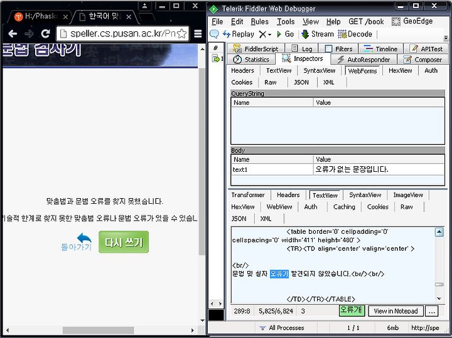Select request Raw inspector tab
The height and width of the screenshot is (338, 452).
tap(271, 82)
